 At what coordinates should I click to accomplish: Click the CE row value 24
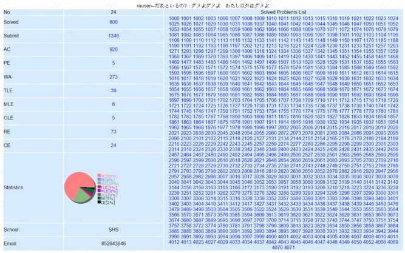(x=114, y=146)
